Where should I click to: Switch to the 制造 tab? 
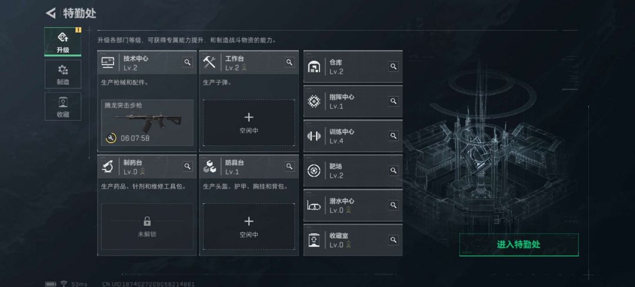63,74
